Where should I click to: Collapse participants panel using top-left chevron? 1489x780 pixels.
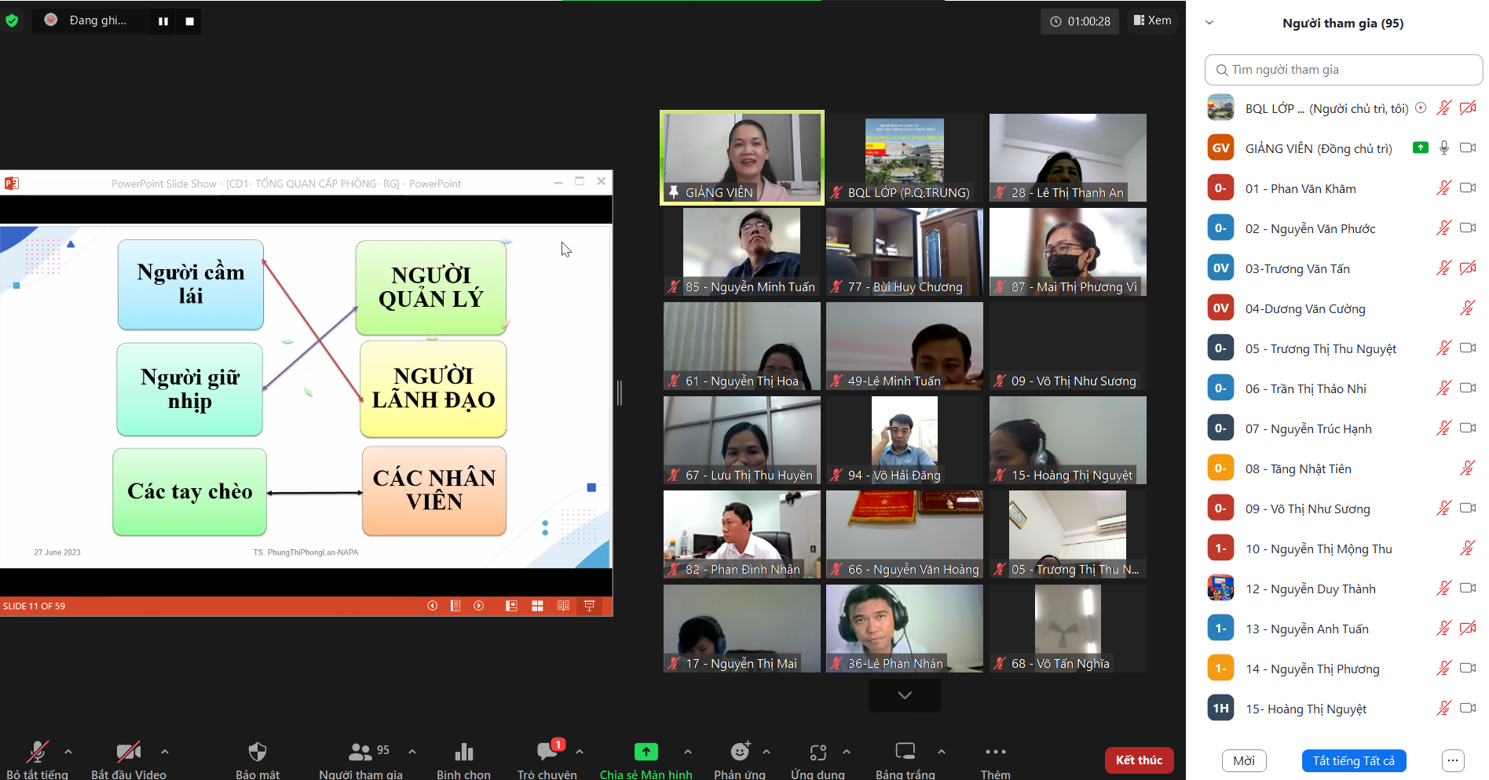1209,23
